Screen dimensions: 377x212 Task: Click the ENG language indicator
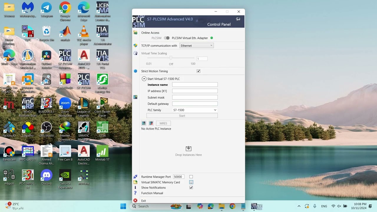click(x=324, y=206)
